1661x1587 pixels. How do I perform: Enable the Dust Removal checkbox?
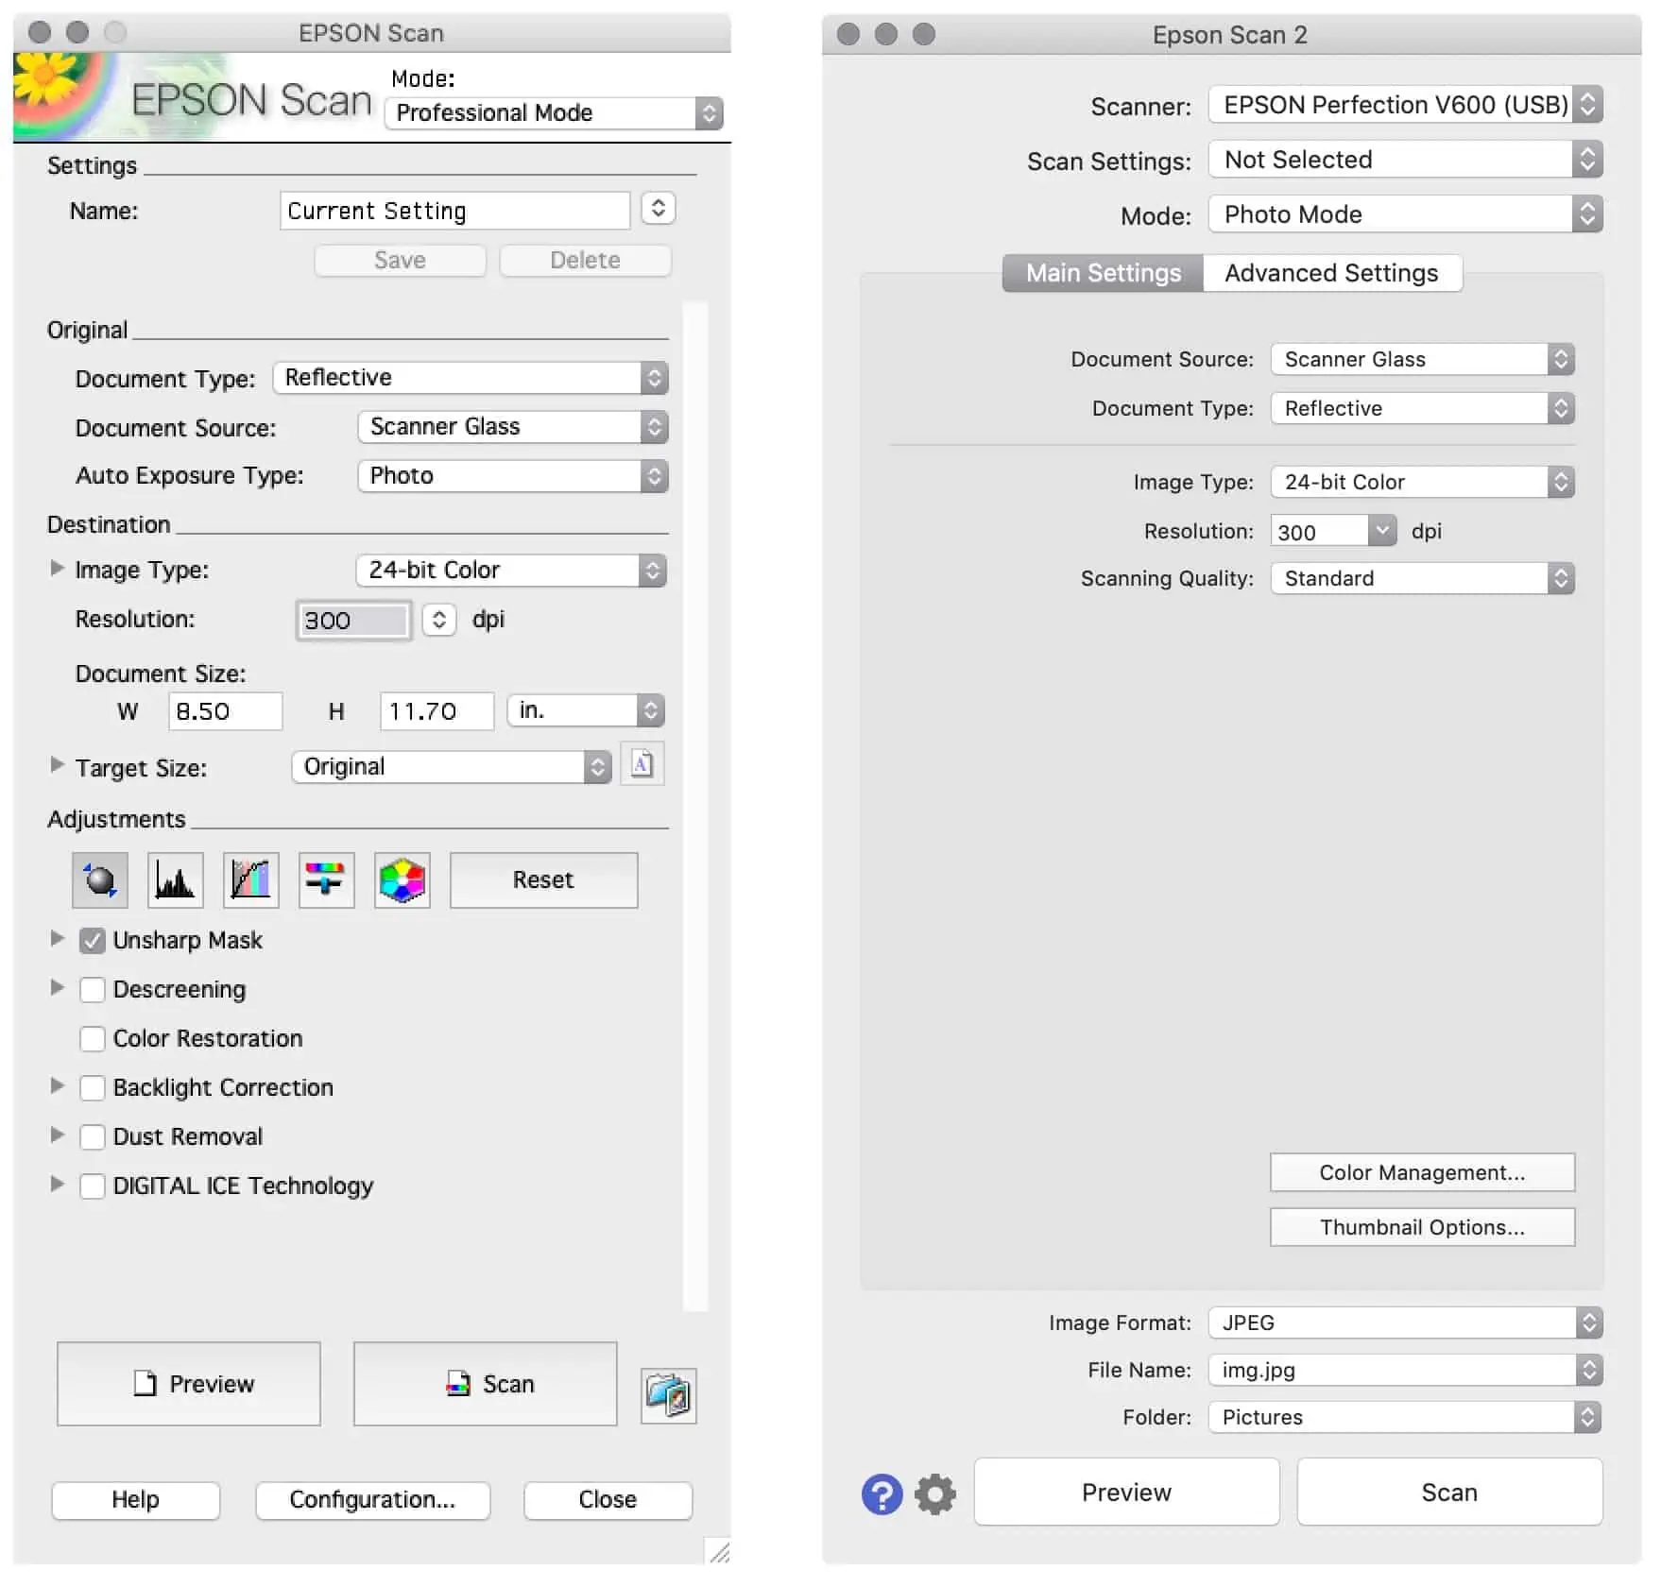tap(93, 1137)
